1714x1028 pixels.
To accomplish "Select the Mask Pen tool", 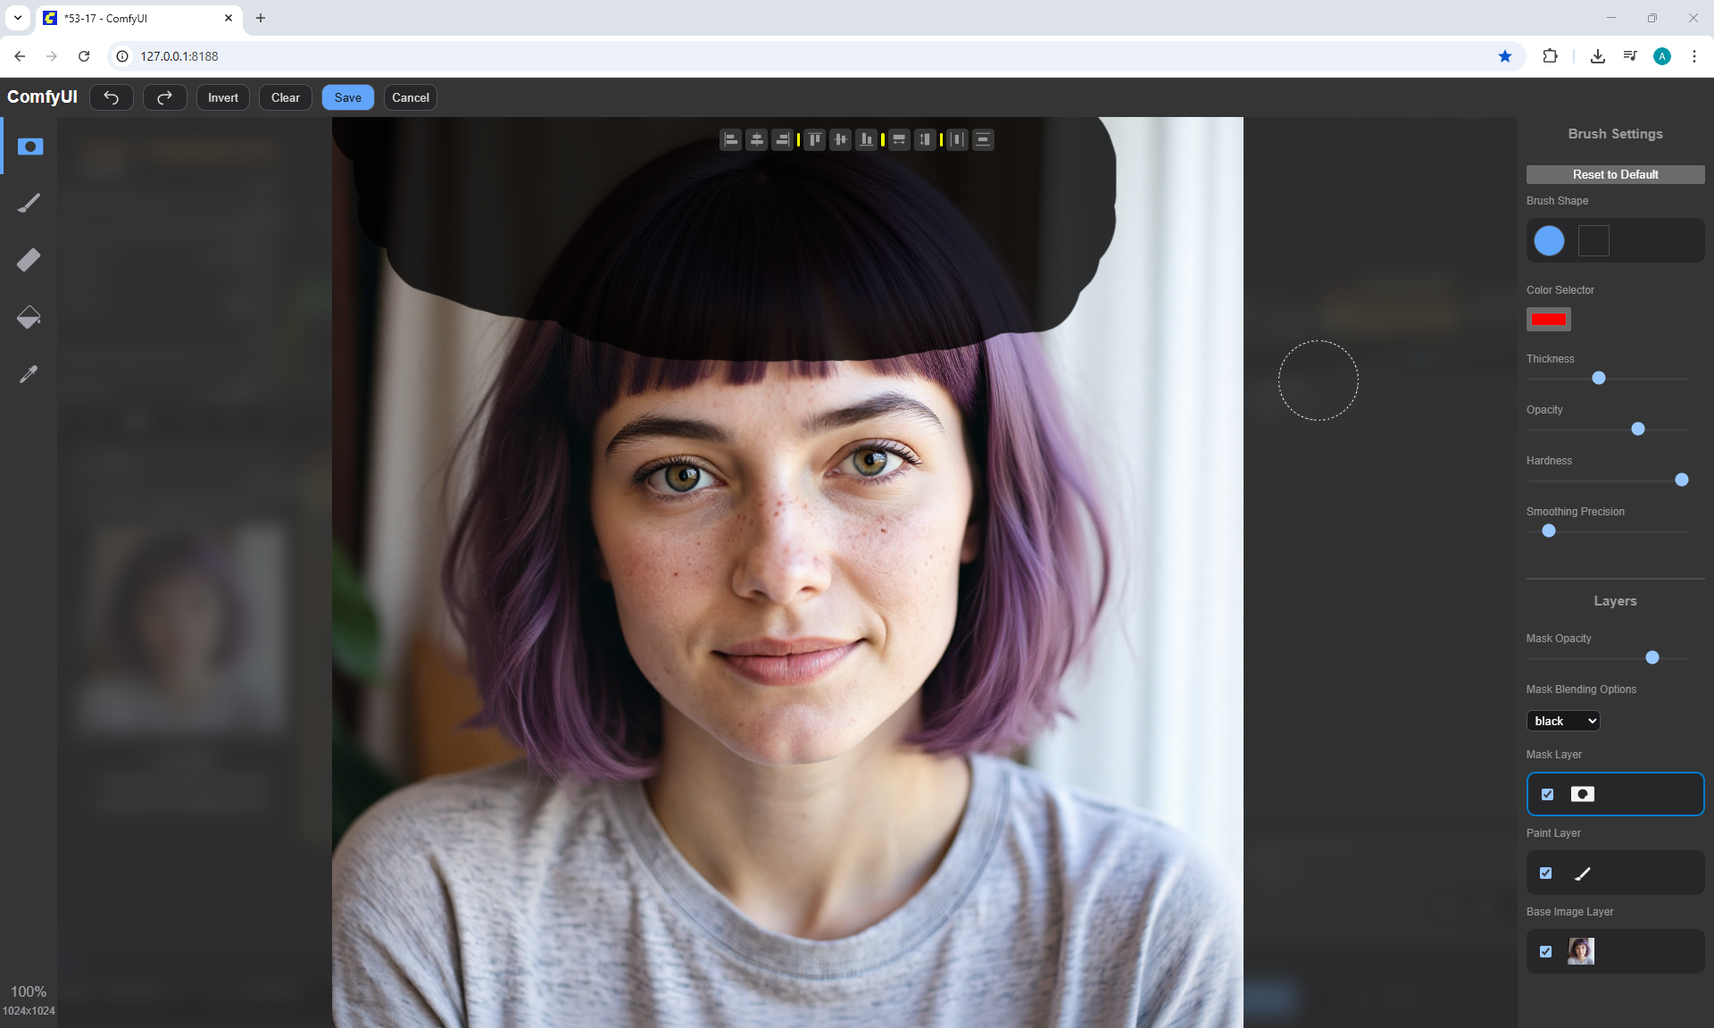I will click(29, 146).
